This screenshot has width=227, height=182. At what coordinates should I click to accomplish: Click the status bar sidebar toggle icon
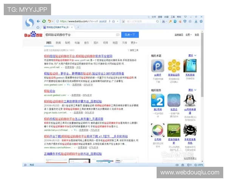point(25,165)
